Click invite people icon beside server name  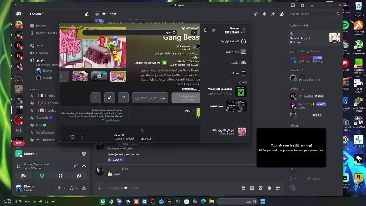[87, 14]
